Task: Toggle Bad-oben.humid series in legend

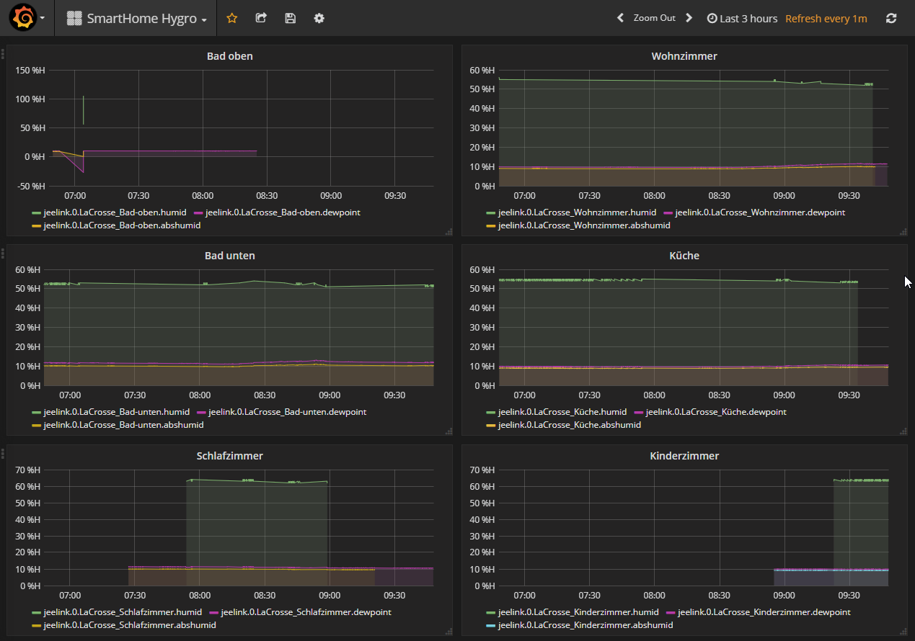Action: click(x=115, y=212)
